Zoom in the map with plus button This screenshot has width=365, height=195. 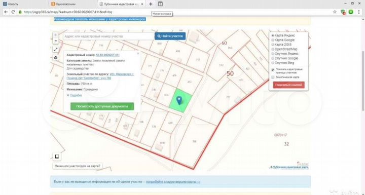(x=56, y=35)
